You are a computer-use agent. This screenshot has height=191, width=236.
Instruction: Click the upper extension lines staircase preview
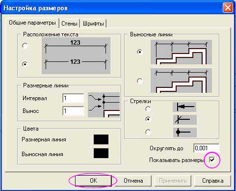[181, 52]
